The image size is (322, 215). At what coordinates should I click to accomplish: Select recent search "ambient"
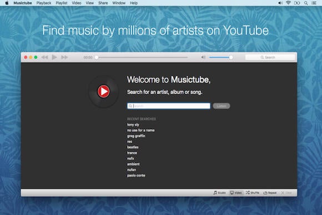click(x=133, y=164)
